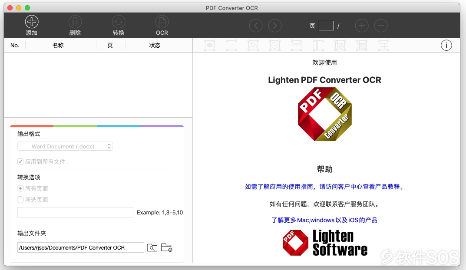
Task: Select the 所有页面 radio button
Action: (20, 188)
